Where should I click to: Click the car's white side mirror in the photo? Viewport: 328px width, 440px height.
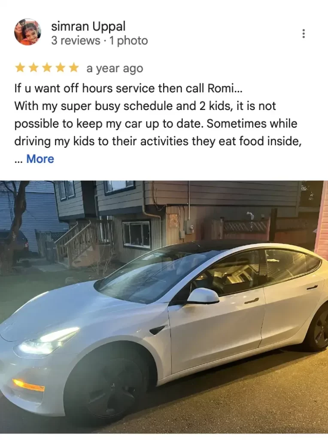pos(203,296)
